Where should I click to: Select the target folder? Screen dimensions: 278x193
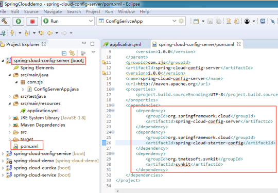click(27, 139)
